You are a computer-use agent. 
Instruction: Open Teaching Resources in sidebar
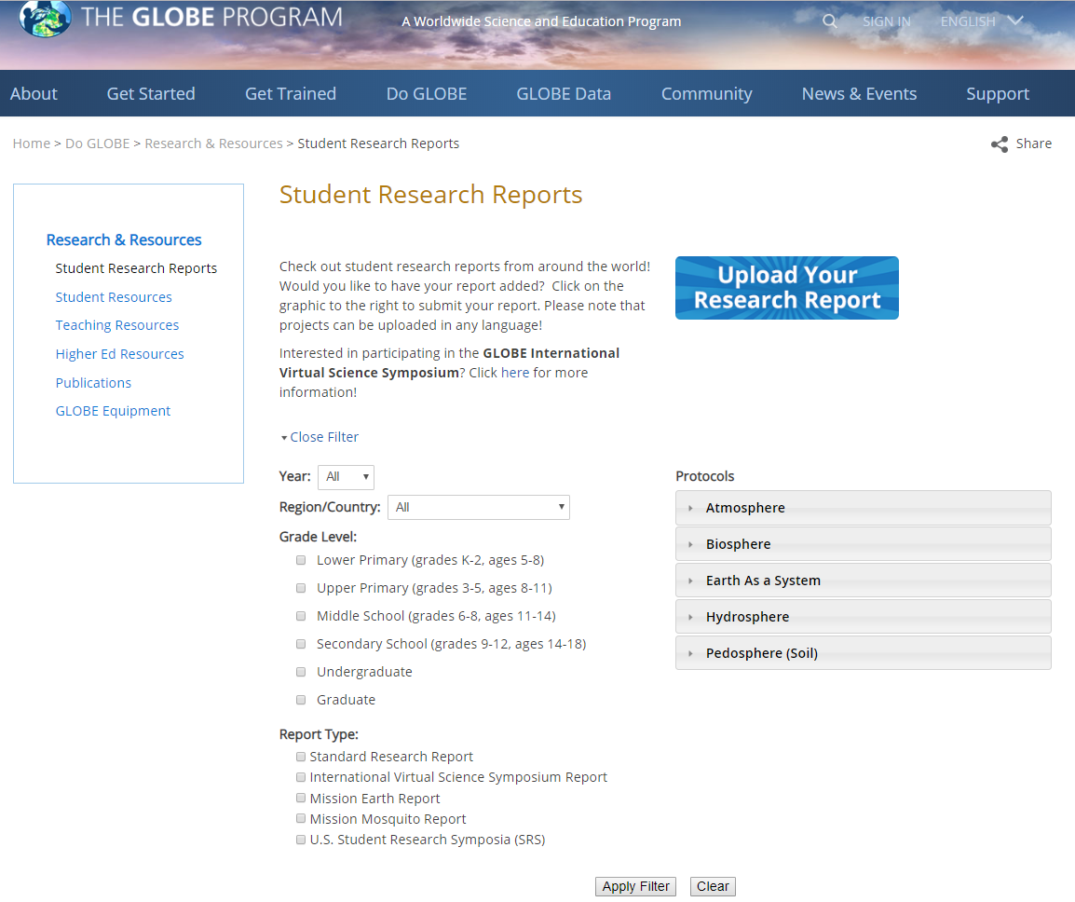117,325
